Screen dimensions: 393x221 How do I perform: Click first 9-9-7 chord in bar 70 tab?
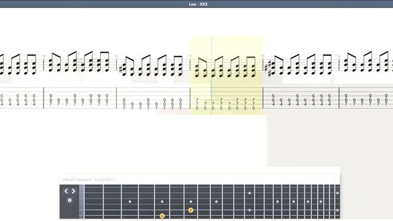[x=50, y=100]
